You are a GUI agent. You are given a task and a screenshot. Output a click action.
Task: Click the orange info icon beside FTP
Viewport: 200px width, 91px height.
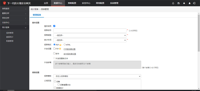[x=60, y=49]
